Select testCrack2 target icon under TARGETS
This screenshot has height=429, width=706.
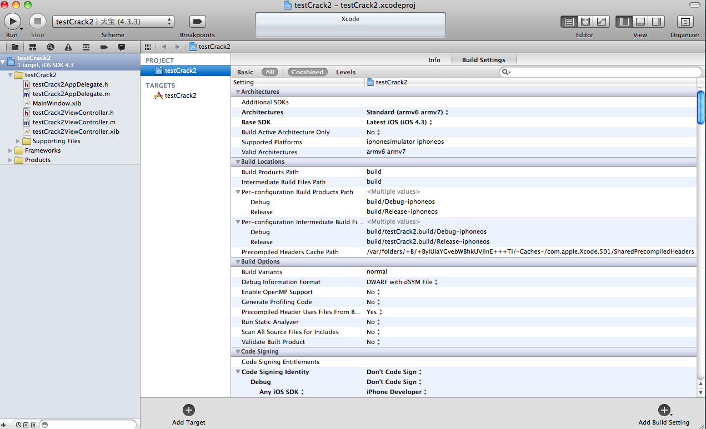click(158, 95)
